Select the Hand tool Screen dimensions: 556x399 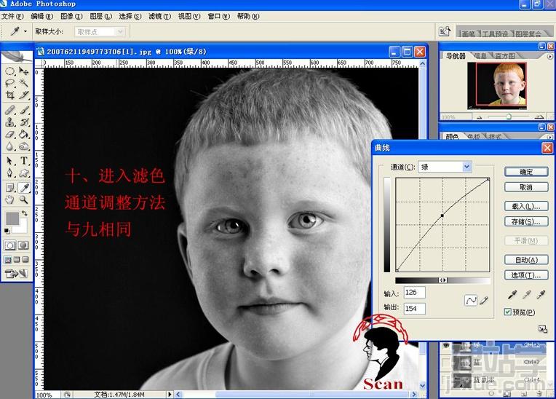[x=10, y=199]
